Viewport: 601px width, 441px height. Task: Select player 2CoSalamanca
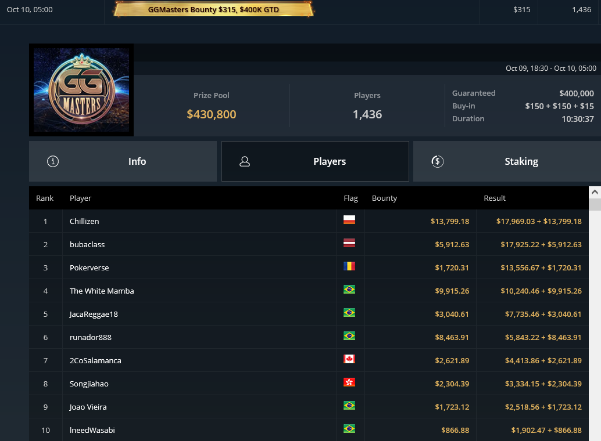[x=95, y=360]
